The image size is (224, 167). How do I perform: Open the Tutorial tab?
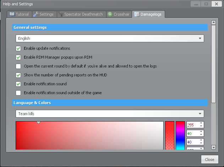20,14
